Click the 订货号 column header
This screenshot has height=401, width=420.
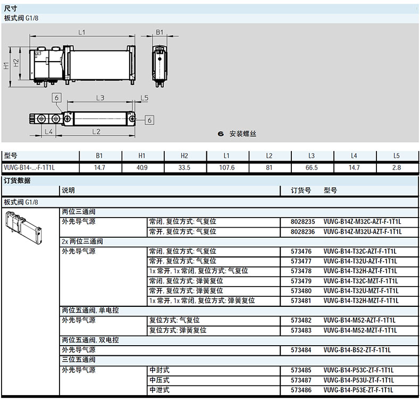(301, 190)
